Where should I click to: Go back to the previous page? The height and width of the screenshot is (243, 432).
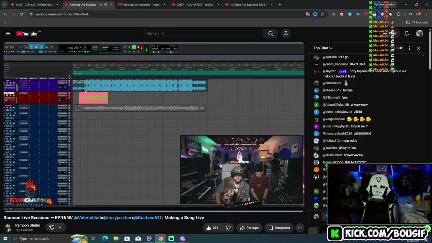click(x=5, y=14)
